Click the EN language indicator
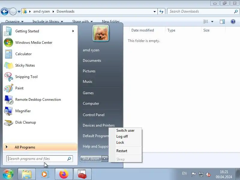The height and width of the screenshot is (180, 240). (x=184, y=173)
